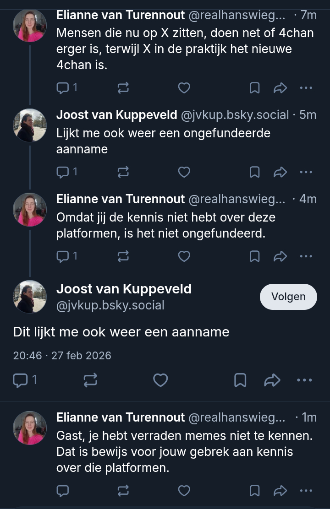Open more options on "Gast, je hebt" reply
This screenshot has width=330, height=509.
point(306,491)
